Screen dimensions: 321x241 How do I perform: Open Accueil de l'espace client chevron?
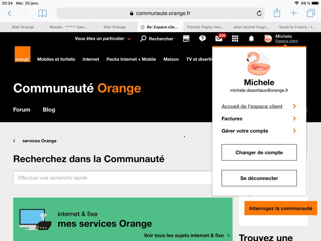coord(294,106)
